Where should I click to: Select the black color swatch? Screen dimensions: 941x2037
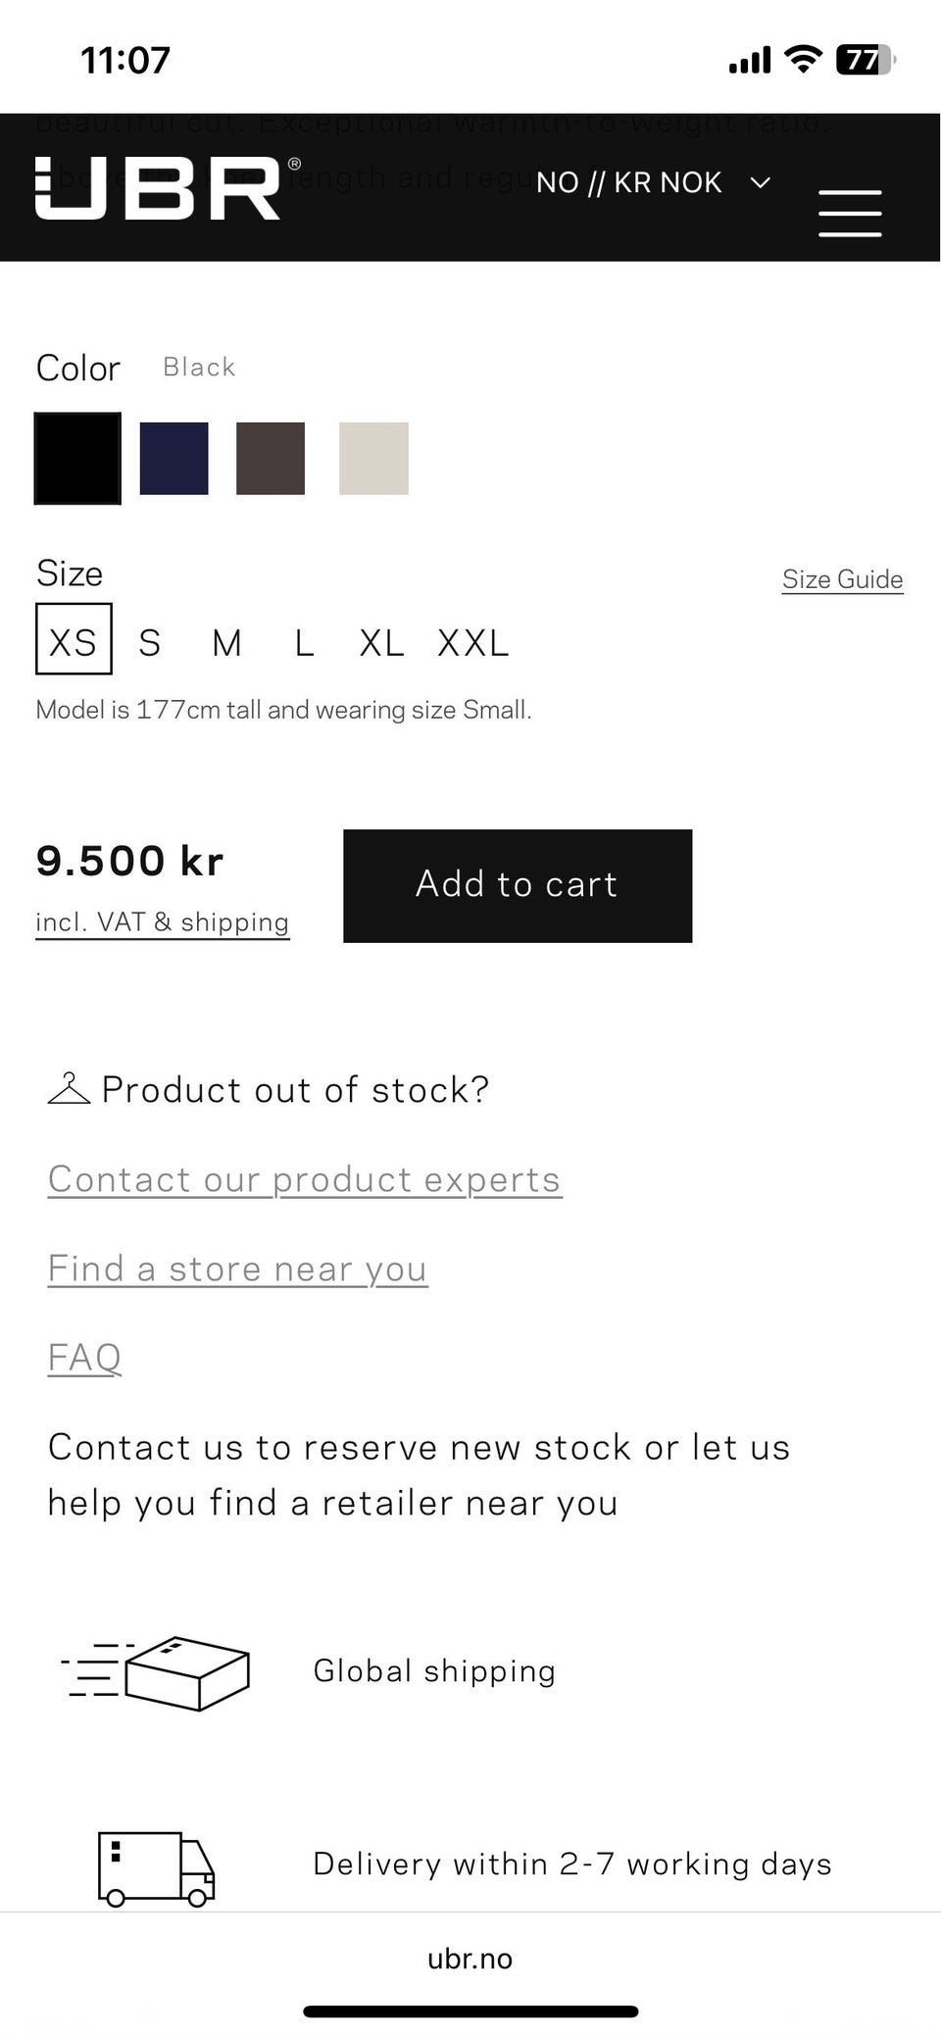pos(77,459)
